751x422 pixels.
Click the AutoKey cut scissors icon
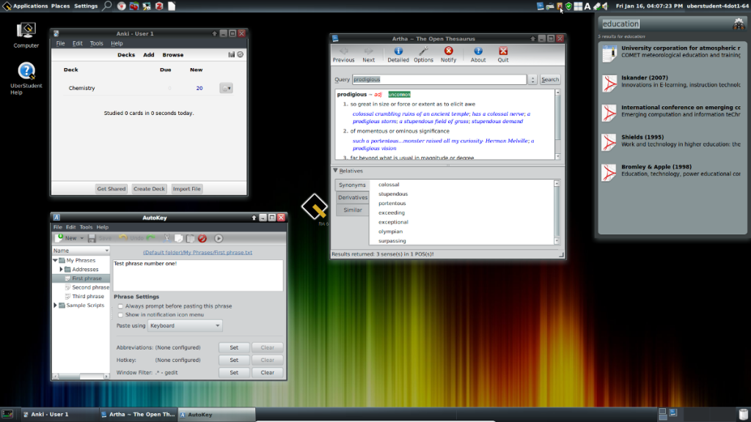click(x=166, y=238)
